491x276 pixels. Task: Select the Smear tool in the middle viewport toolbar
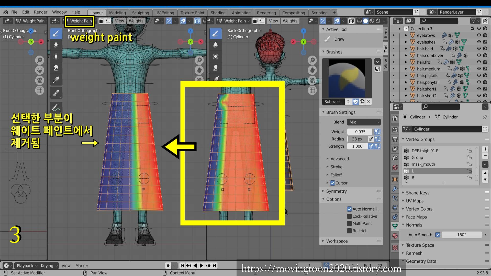56,68
